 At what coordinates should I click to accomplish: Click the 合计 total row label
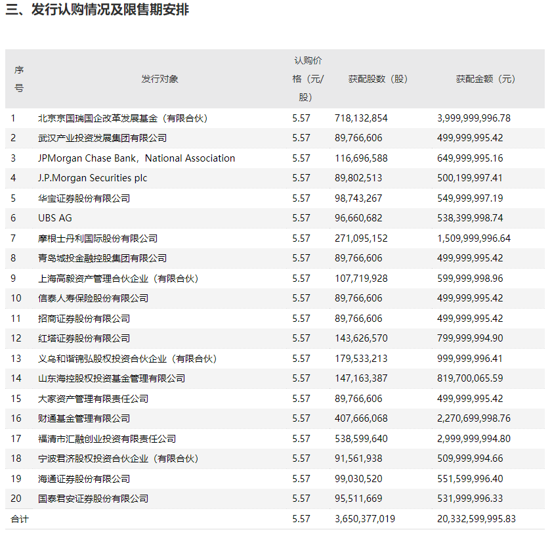point(19,519)
